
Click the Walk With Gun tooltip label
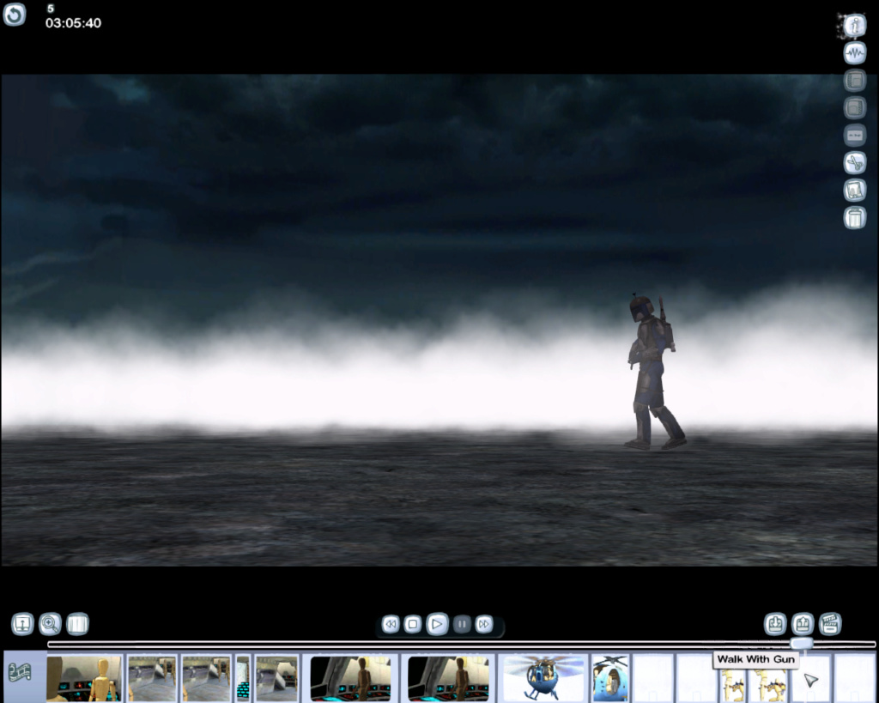coord(755,659)
